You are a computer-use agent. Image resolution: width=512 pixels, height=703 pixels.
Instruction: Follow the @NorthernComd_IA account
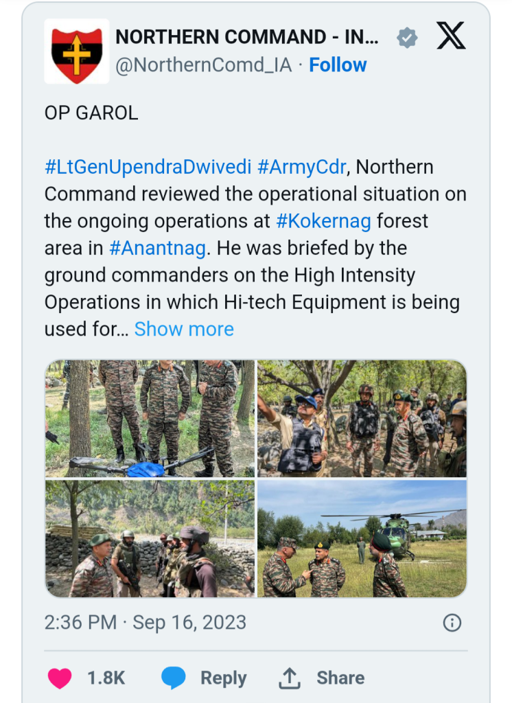coord(338,65)
